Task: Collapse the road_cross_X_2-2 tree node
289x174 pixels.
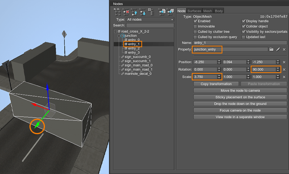Action: pos(116,32)
